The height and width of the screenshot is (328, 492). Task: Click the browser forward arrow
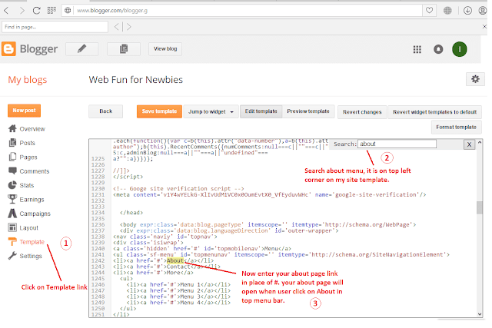pos(22,11)
